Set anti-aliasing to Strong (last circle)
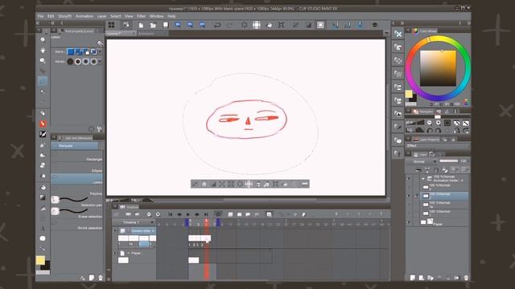Viewport: 515px width, 289px height. pyautogui.click(x=94, y=61)
